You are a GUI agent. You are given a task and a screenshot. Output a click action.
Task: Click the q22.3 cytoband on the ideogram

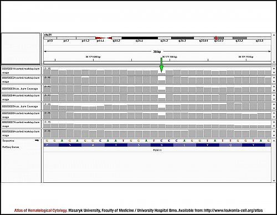click(x=259, y=38)
